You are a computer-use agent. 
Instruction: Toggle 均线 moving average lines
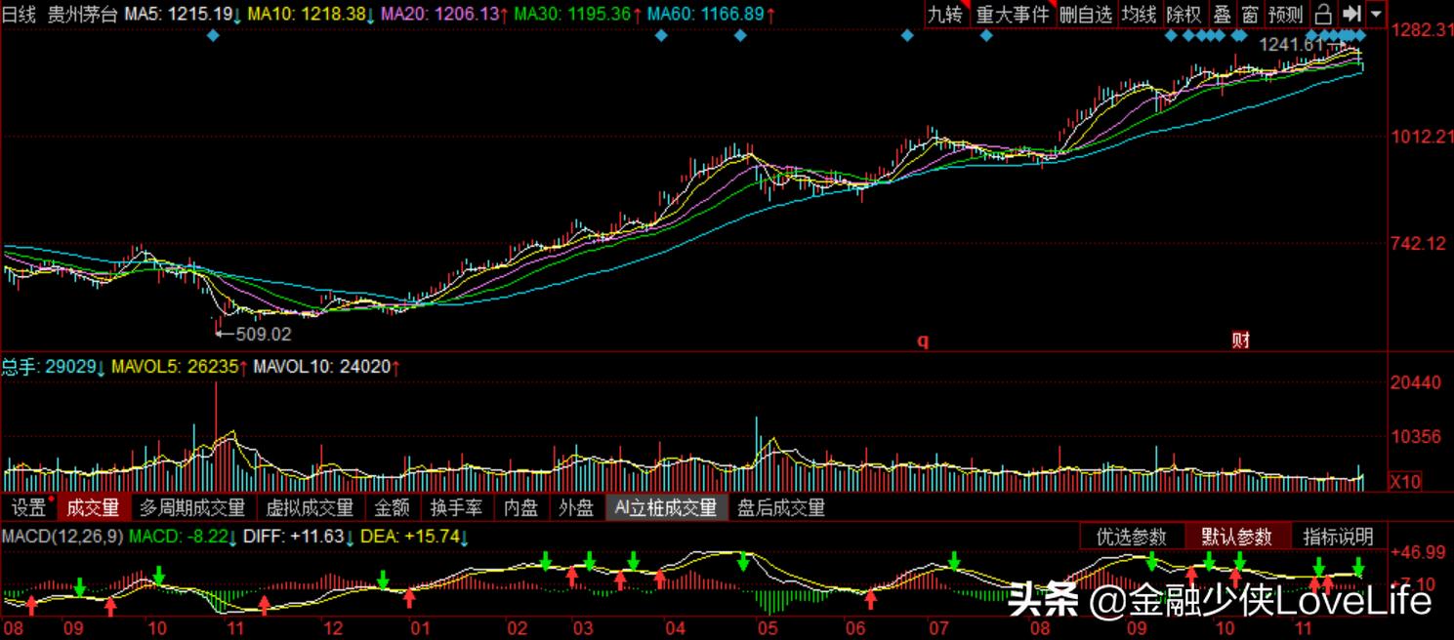click(x=1139, y=15)
